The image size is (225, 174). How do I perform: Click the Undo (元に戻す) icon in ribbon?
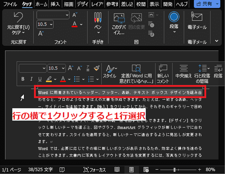(16, 17)
